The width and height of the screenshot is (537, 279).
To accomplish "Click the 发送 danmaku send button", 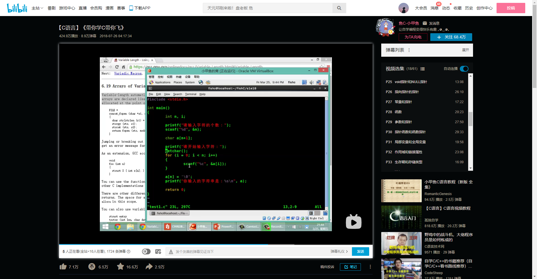I will [x=361, y=252].
